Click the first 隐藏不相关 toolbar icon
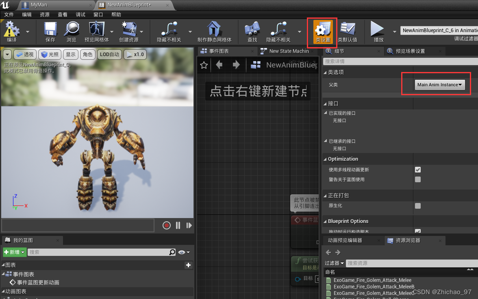The image size is (478, 299). coord(169,31)
